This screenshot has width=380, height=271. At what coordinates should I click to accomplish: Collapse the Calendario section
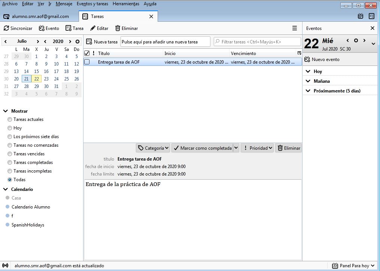5,189
